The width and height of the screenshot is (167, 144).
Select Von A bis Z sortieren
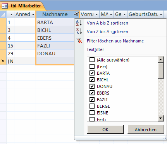107,23
